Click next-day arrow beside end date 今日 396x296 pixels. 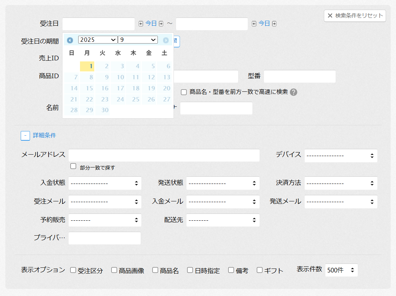coord(274,24)
